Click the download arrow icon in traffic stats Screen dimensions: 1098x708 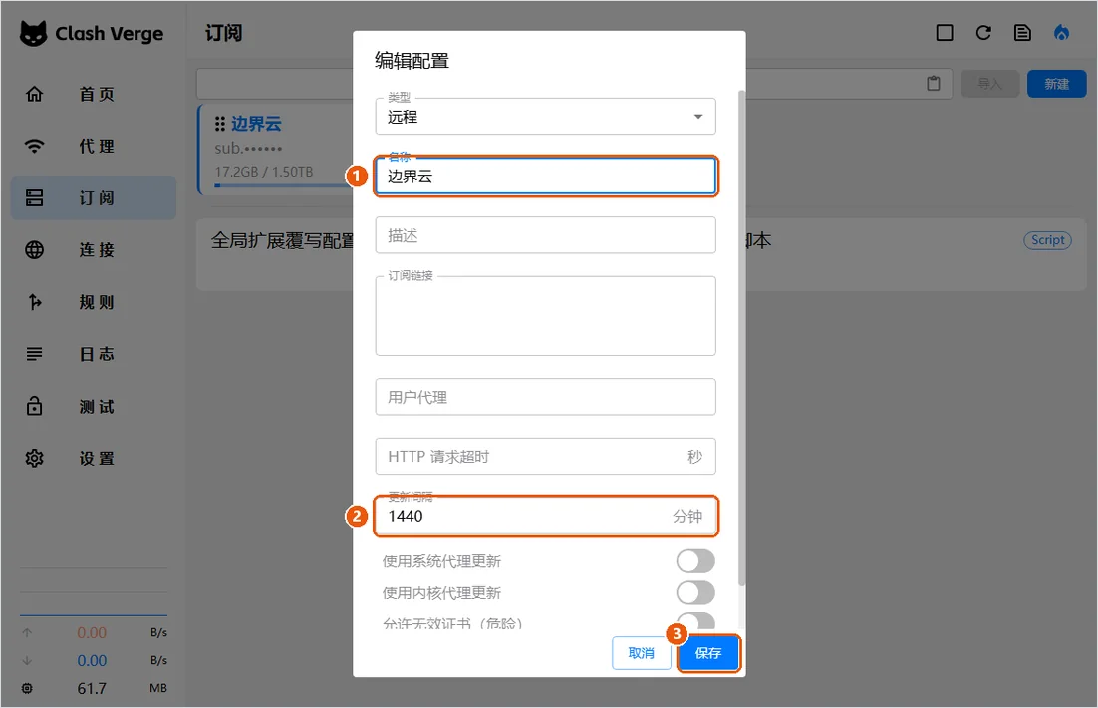27,660
